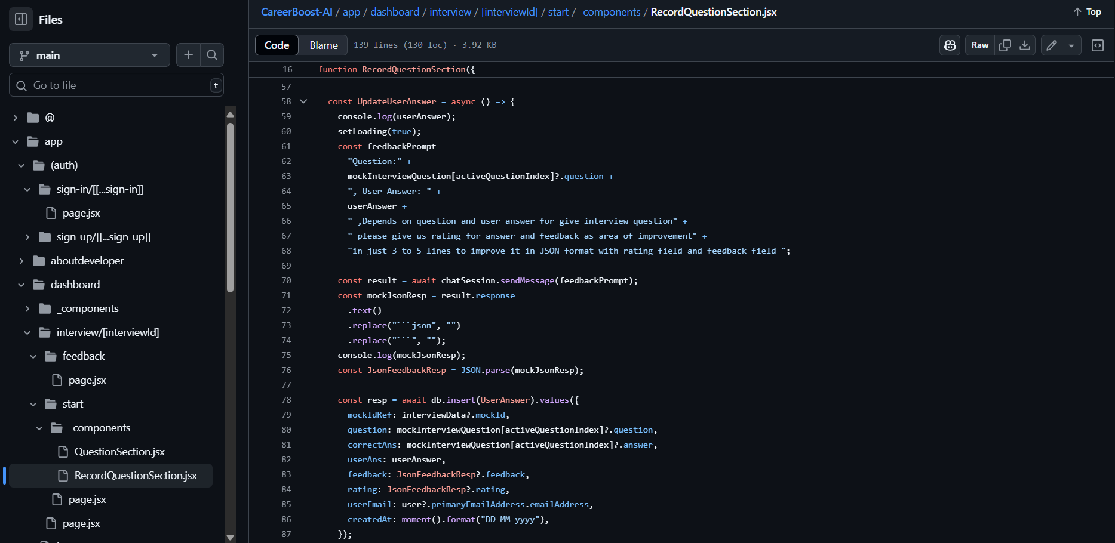This screenshot has width=1115, height=543.
Task: Click the file tree scrollbar thumb
Action: coord(230,207)
